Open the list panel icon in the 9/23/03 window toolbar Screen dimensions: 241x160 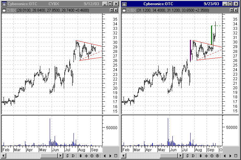tap(236, 156)
